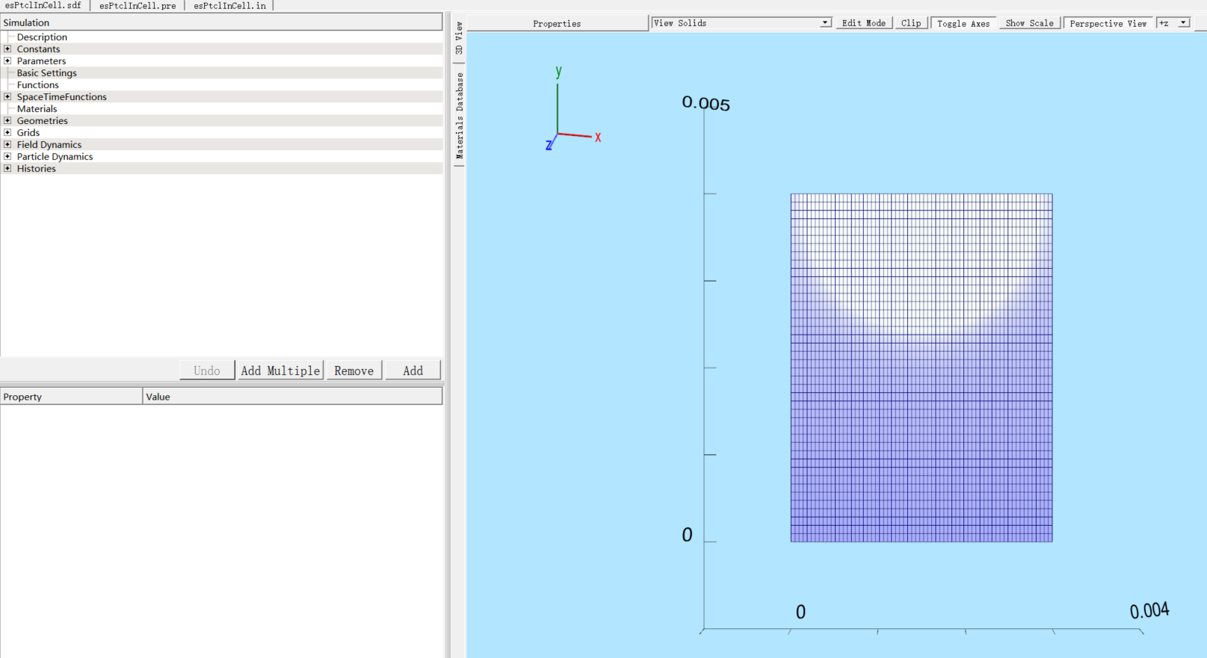1207x658 pixels.
Task: Expand the Geometries tree node
Action: point(7,120)
